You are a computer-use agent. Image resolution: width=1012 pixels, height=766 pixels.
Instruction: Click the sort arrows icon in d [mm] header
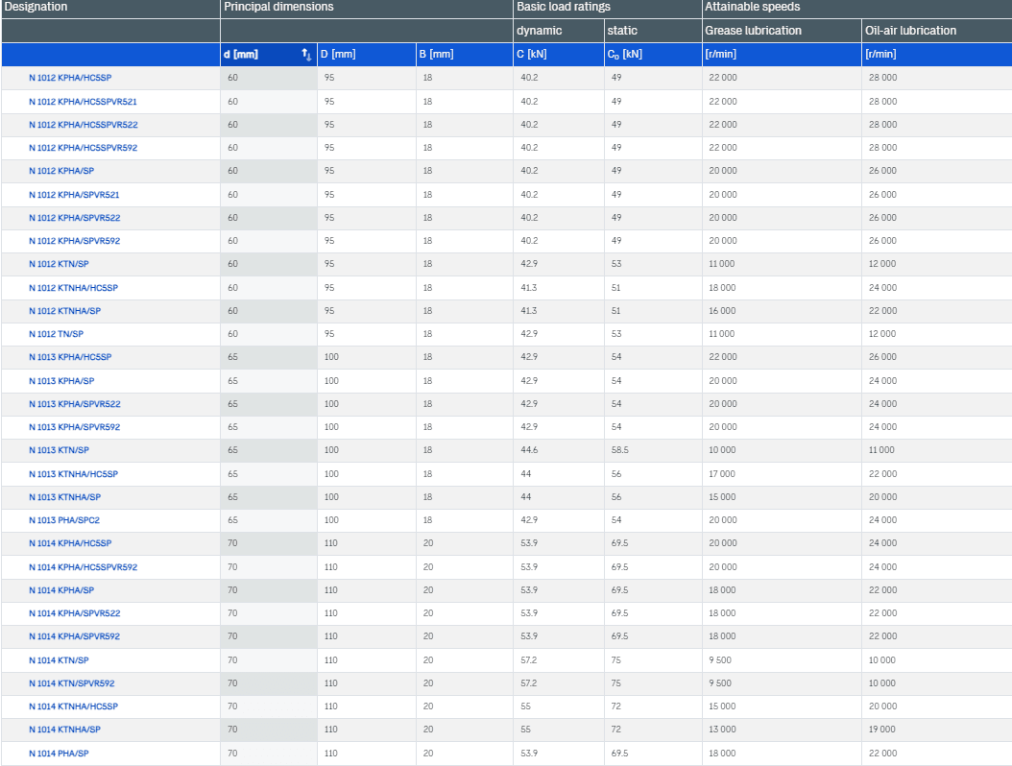[306, 55]
